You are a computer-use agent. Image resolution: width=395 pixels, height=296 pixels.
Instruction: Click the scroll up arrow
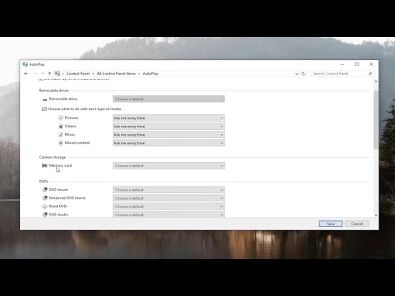click(x=376, y=81)
